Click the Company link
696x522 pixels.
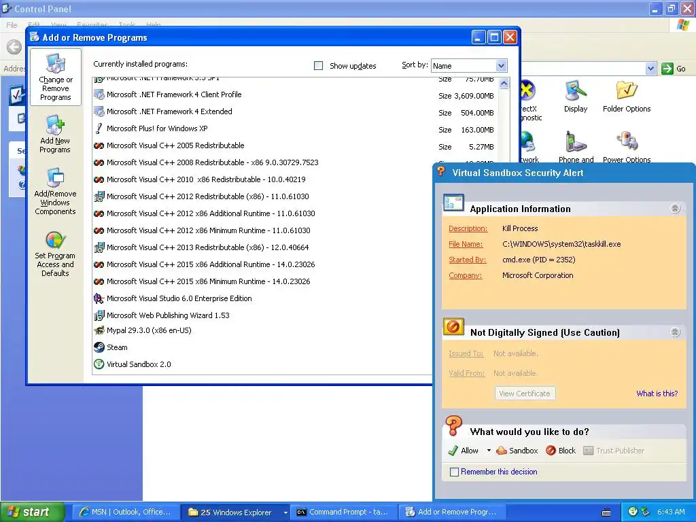pos(465,275)
